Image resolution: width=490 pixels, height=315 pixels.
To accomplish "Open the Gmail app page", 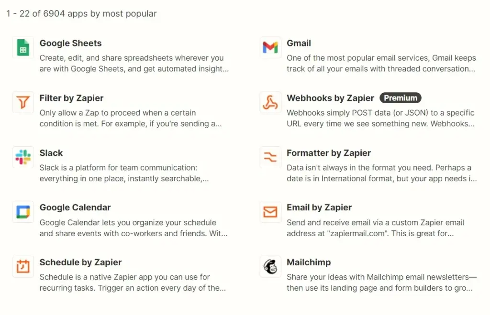I will point(299,43).
